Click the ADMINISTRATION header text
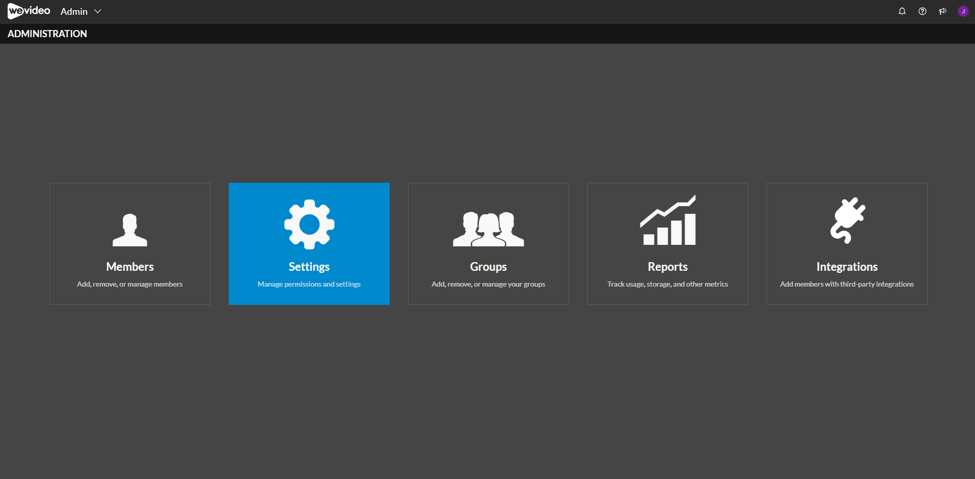Viewport: 975px width, 479px height. tap(47, 34)
